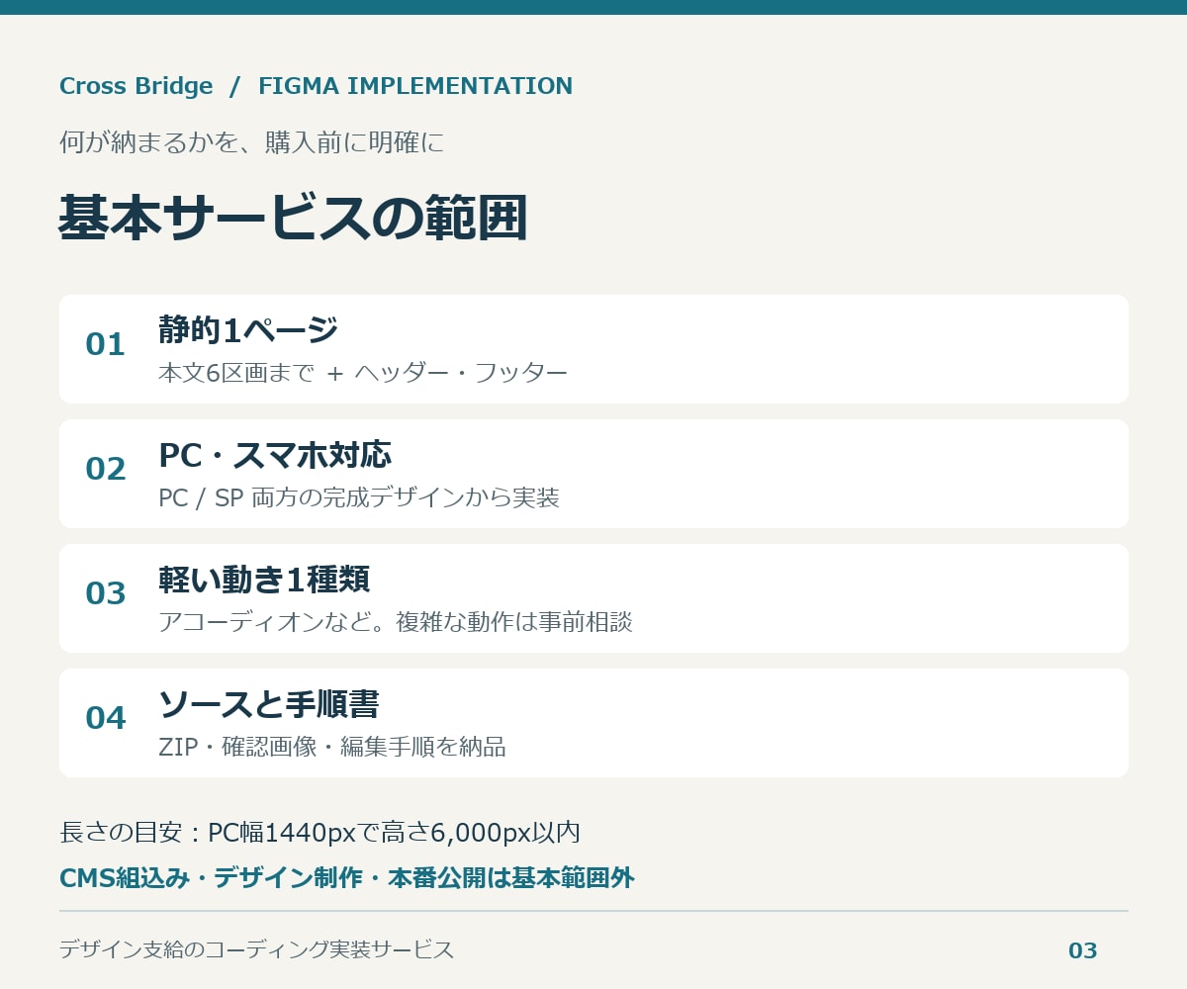Image resolution: width=1187 pixels, height=989 pixels.
Task: Click the number "04" in the fourth card
Action: (106, 718)
